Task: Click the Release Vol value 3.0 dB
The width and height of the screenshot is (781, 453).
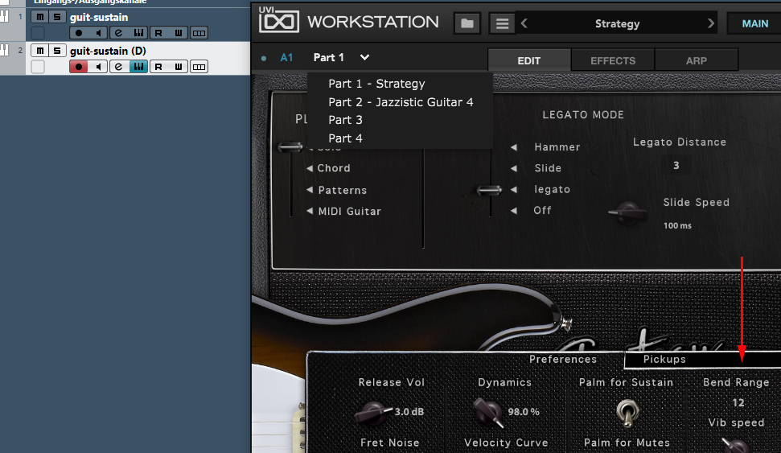Action: point(409,412)
